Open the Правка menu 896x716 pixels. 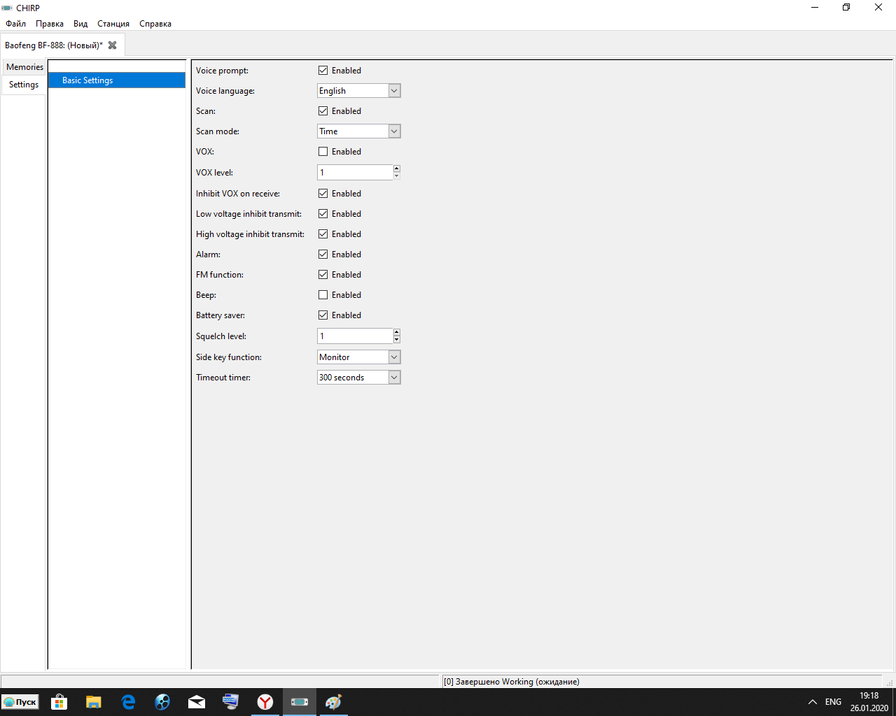(50, 24)
